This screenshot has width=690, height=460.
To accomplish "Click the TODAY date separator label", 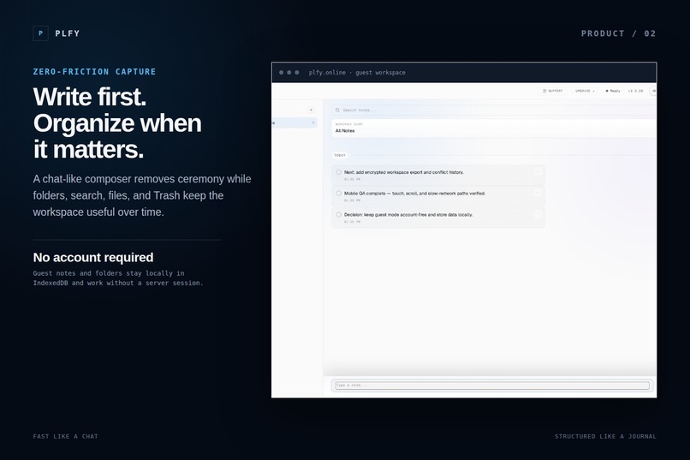I will coord(340,155).
